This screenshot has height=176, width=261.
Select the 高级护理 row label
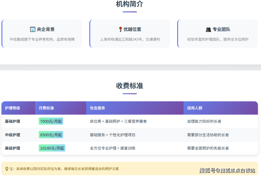coord(12,148)
